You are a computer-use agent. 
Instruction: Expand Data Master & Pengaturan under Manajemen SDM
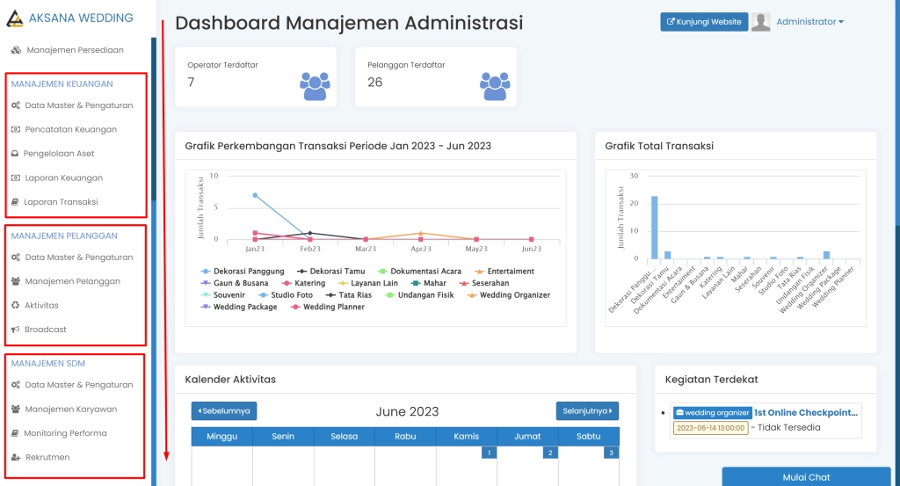[x=78, y=385]
